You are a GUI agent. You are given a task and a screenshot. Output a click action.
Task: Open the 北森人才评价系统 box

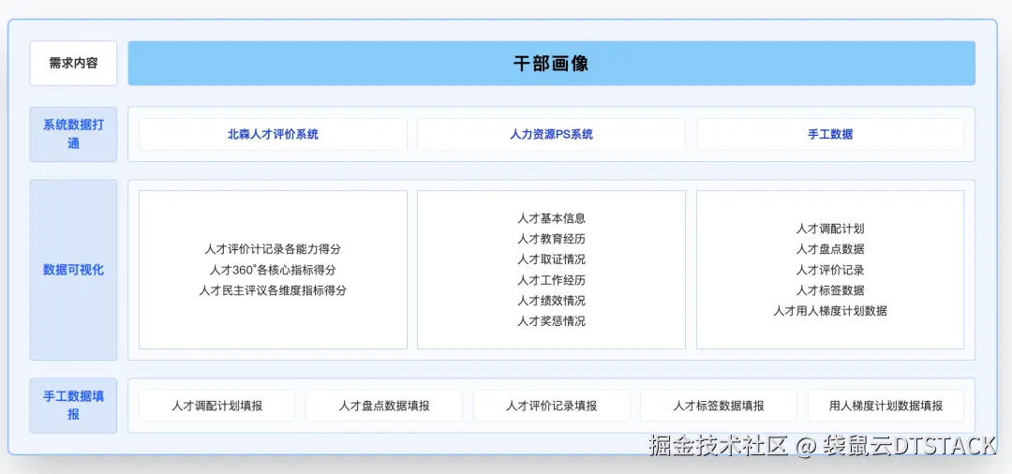click(273, 134)
